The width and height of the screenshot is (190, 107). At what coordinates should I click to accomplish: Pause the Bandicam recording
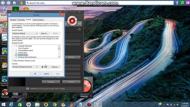point(80,24)
